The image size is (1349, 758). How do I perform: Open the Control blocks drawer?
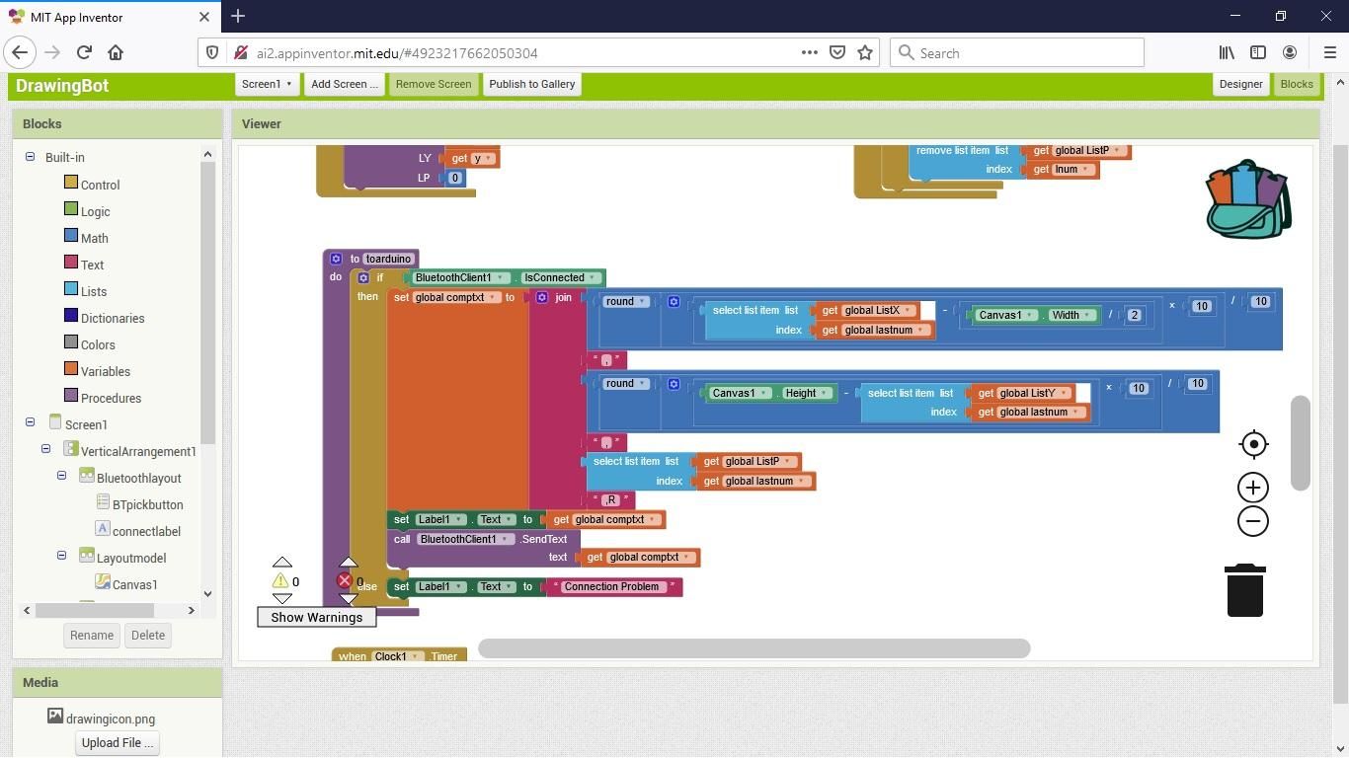pyautogui.click(x=102, y=185)
